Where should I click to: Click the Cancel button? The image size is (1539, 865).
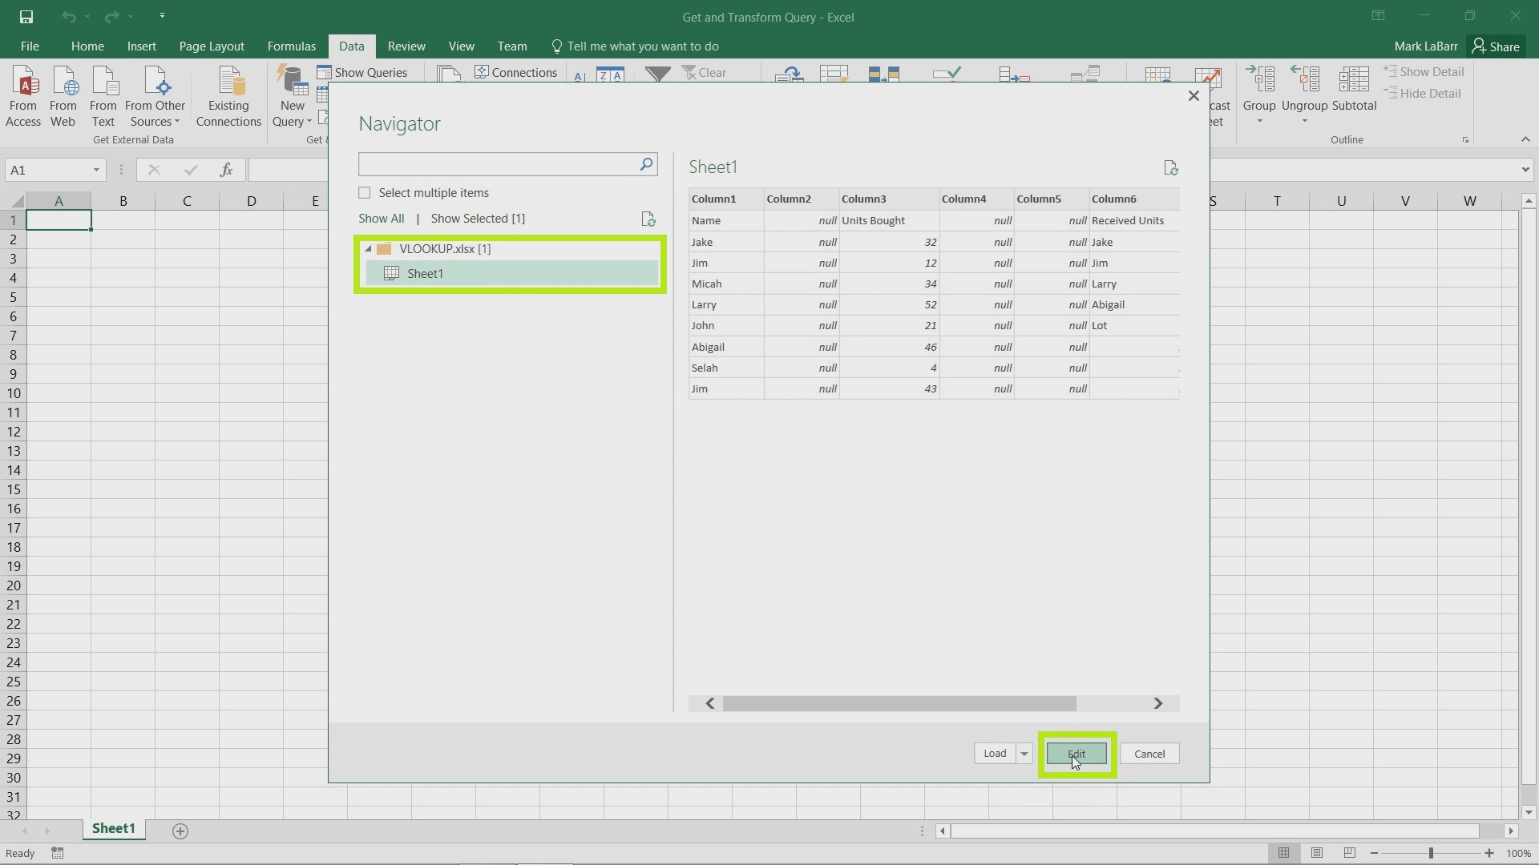1150,753
